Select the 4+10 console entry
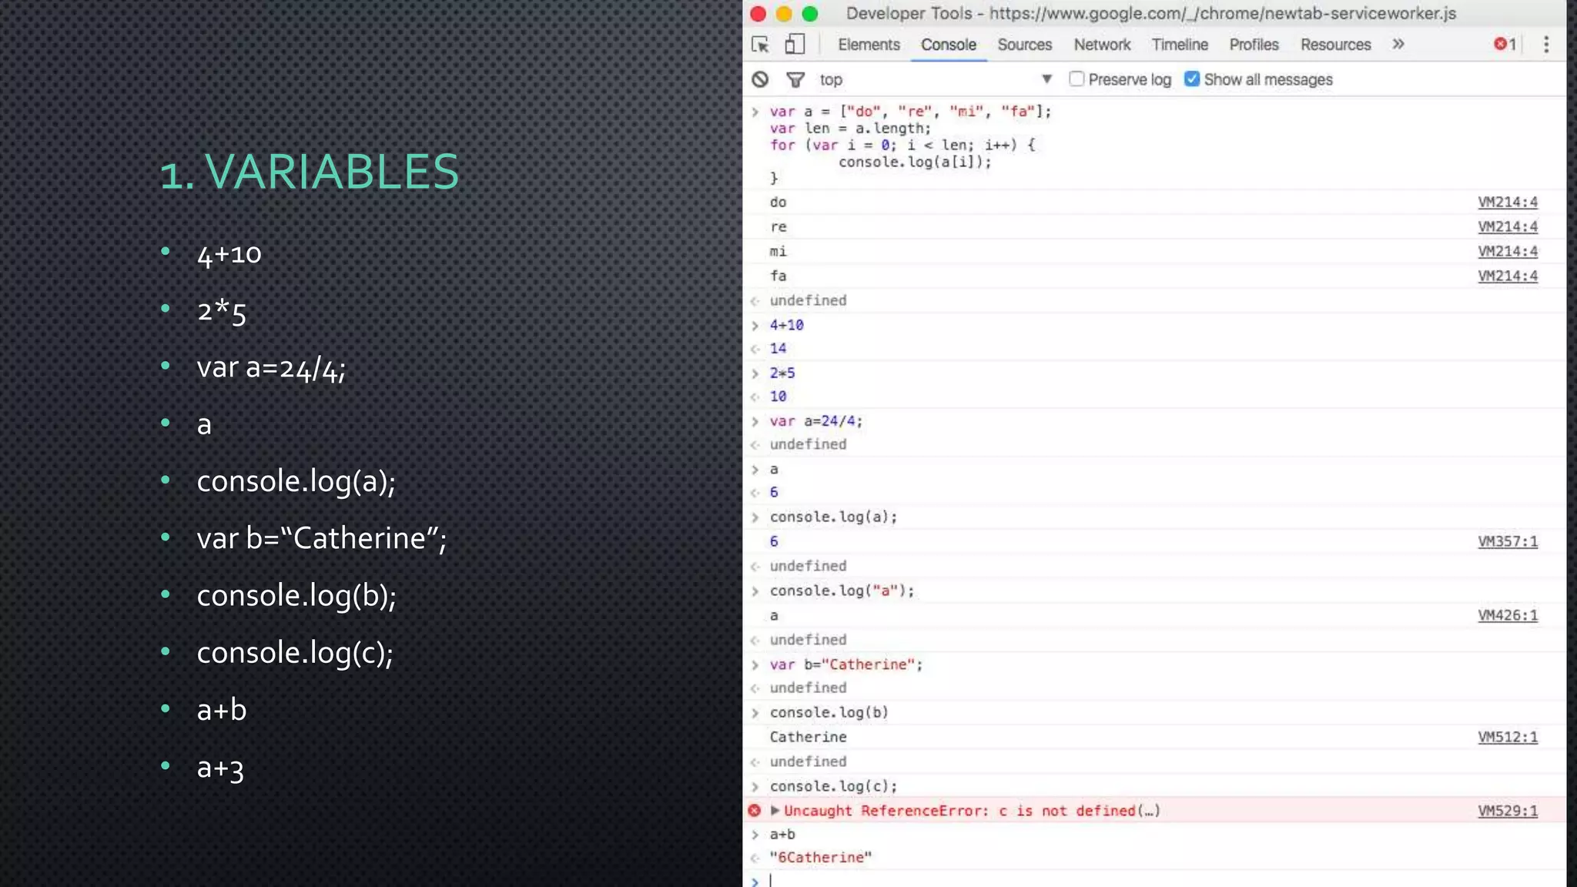This screenshot has width=1577, height=887. point(786,325)
